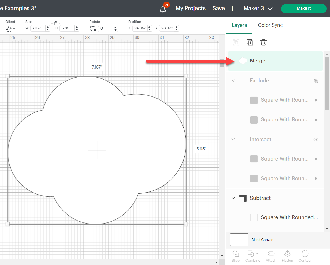Open the Offset dropdown

tap(10, 28)
